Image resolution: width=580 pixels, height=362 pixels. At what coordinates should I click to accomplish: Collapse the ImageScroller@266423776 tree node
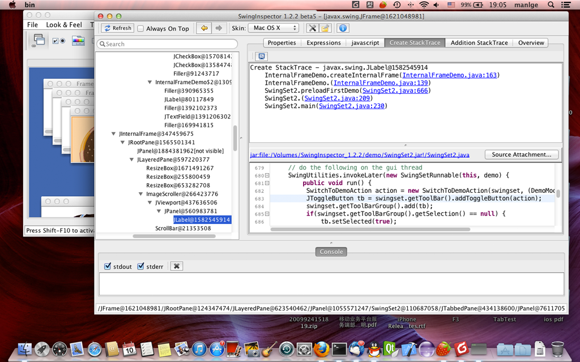[141, 194]
